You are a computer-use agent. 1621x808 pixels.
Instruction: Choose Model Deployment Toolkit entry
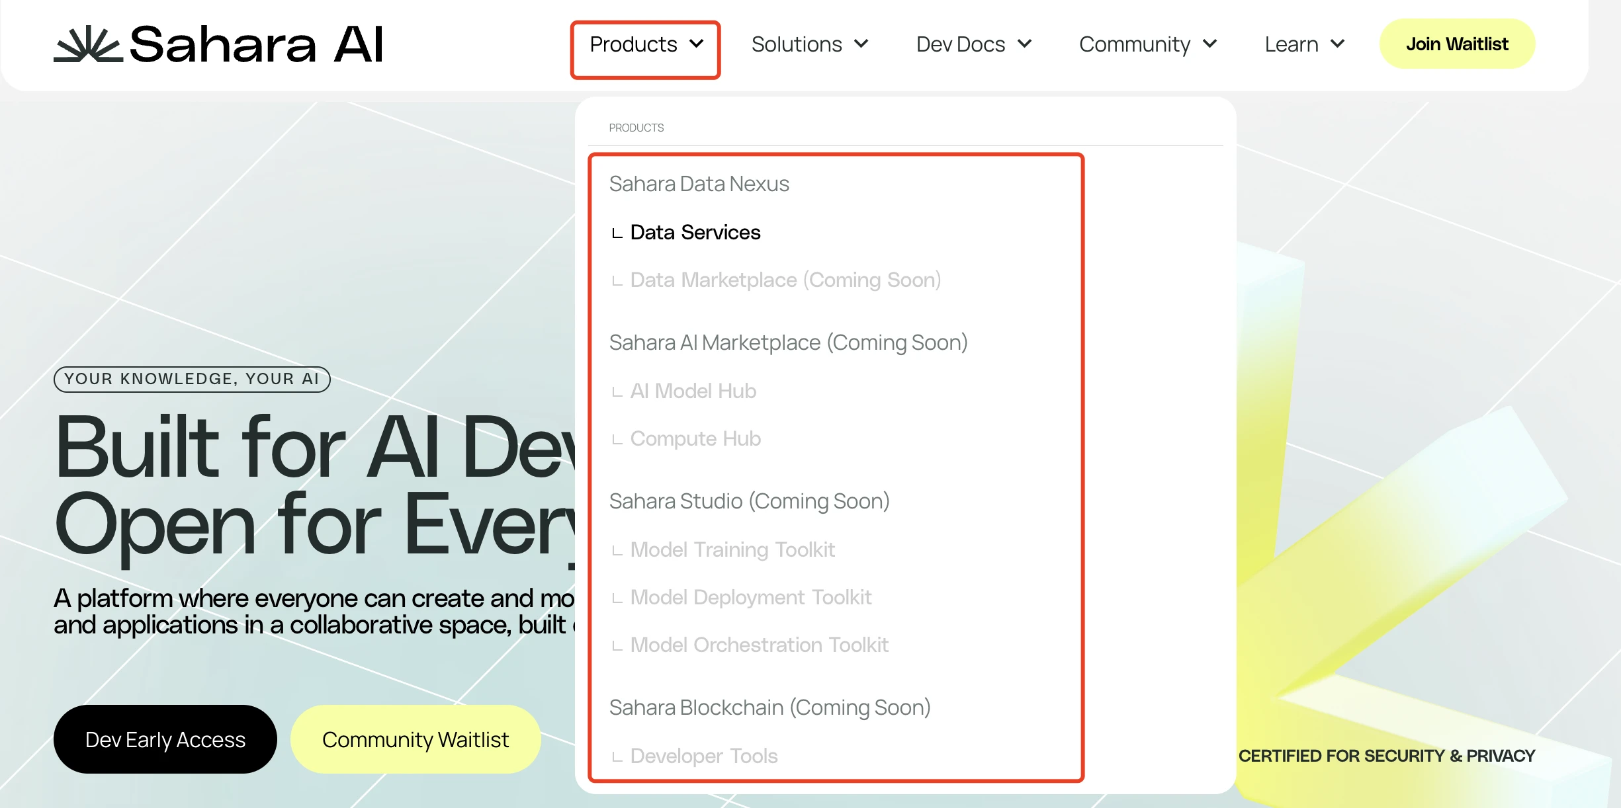coord(751,597)
